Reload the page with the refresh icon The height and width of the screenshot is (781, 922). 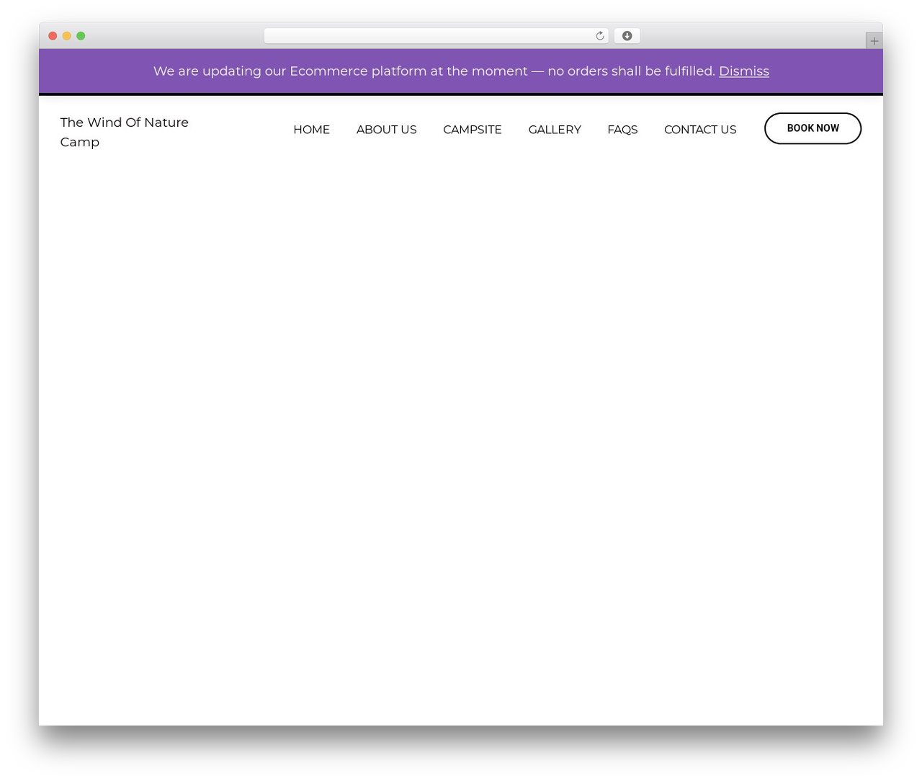coord(599,36)
